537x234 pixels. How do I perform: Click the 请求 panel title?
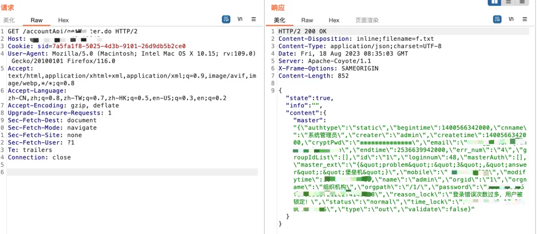coord(7,7)
